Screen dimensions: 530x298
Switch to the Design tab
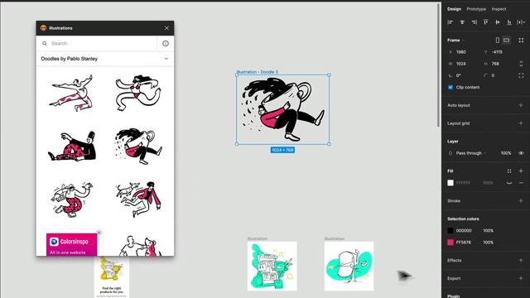tap(454, 9)
